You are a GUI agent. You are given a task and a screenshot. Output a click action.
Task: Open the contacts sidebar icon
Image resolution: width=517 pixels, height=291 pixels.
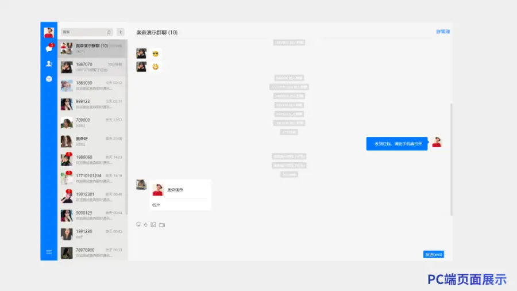point(49,64)
